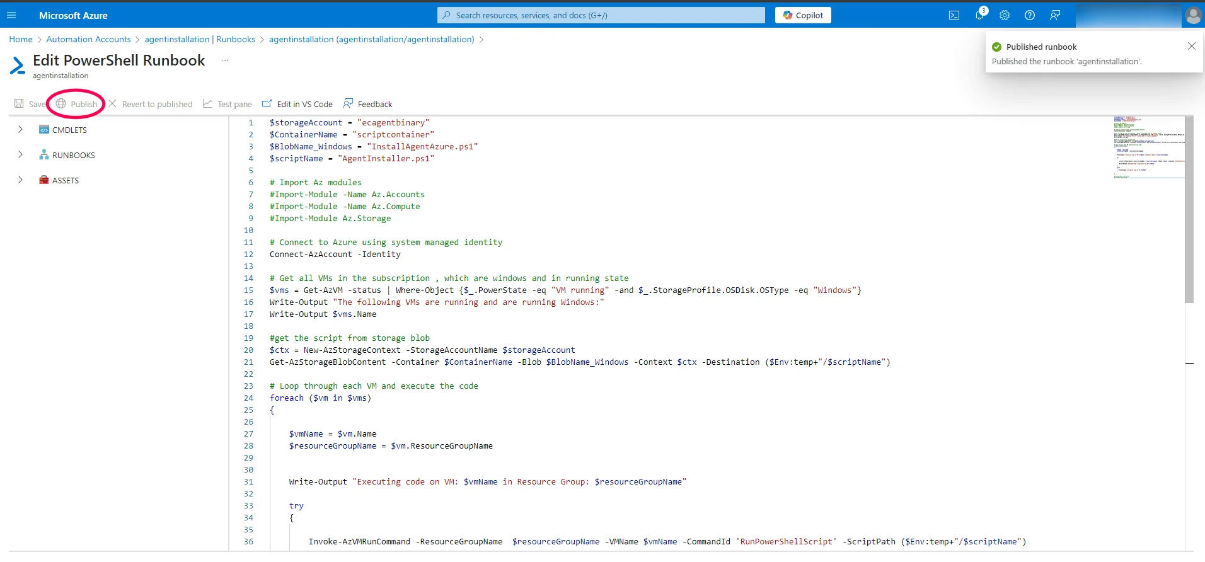Open the notifications bell
The image size is (1205, 562).
point(979,15)
